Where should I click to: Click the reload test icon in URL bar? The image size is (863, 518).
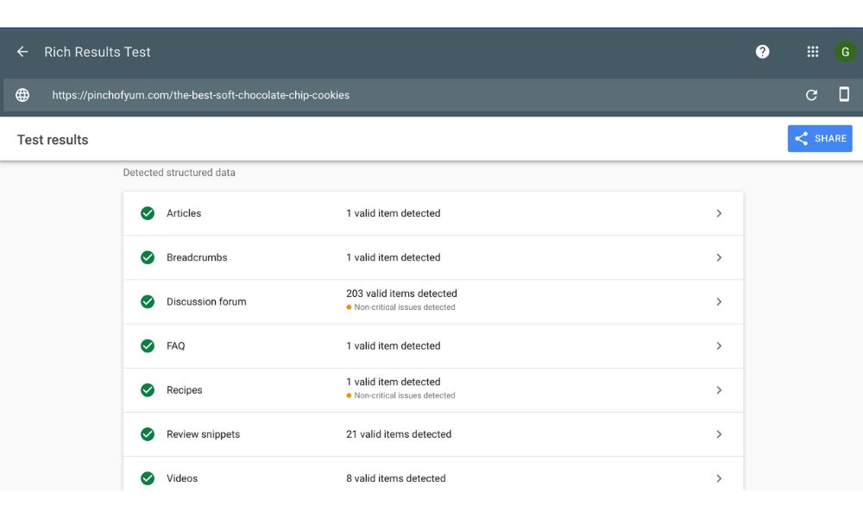tap(811, 95)
